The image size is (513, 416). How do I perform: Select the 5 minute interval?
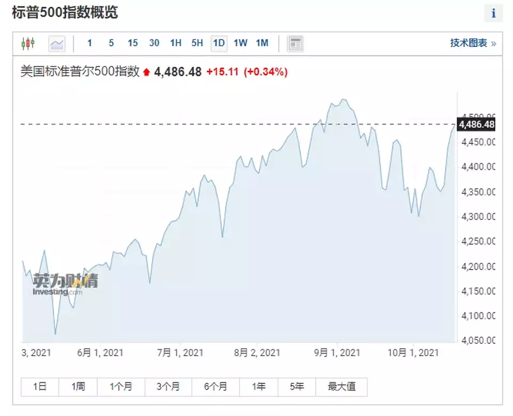click(x=111, y=43)
